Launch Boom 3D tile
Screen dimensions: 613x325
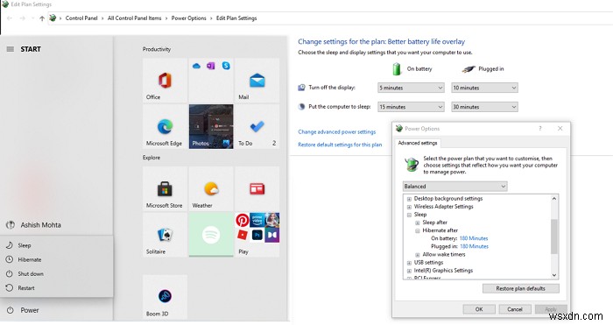pyautogui.click(x=165, y=297)
